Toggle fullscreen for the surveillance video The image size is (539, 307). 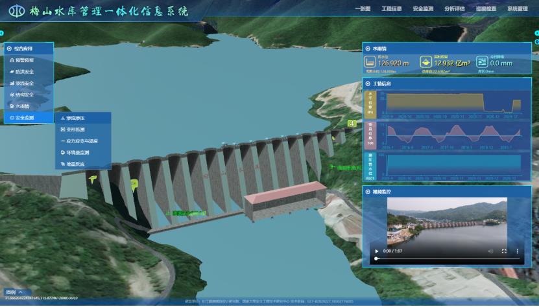coord(504,251)
